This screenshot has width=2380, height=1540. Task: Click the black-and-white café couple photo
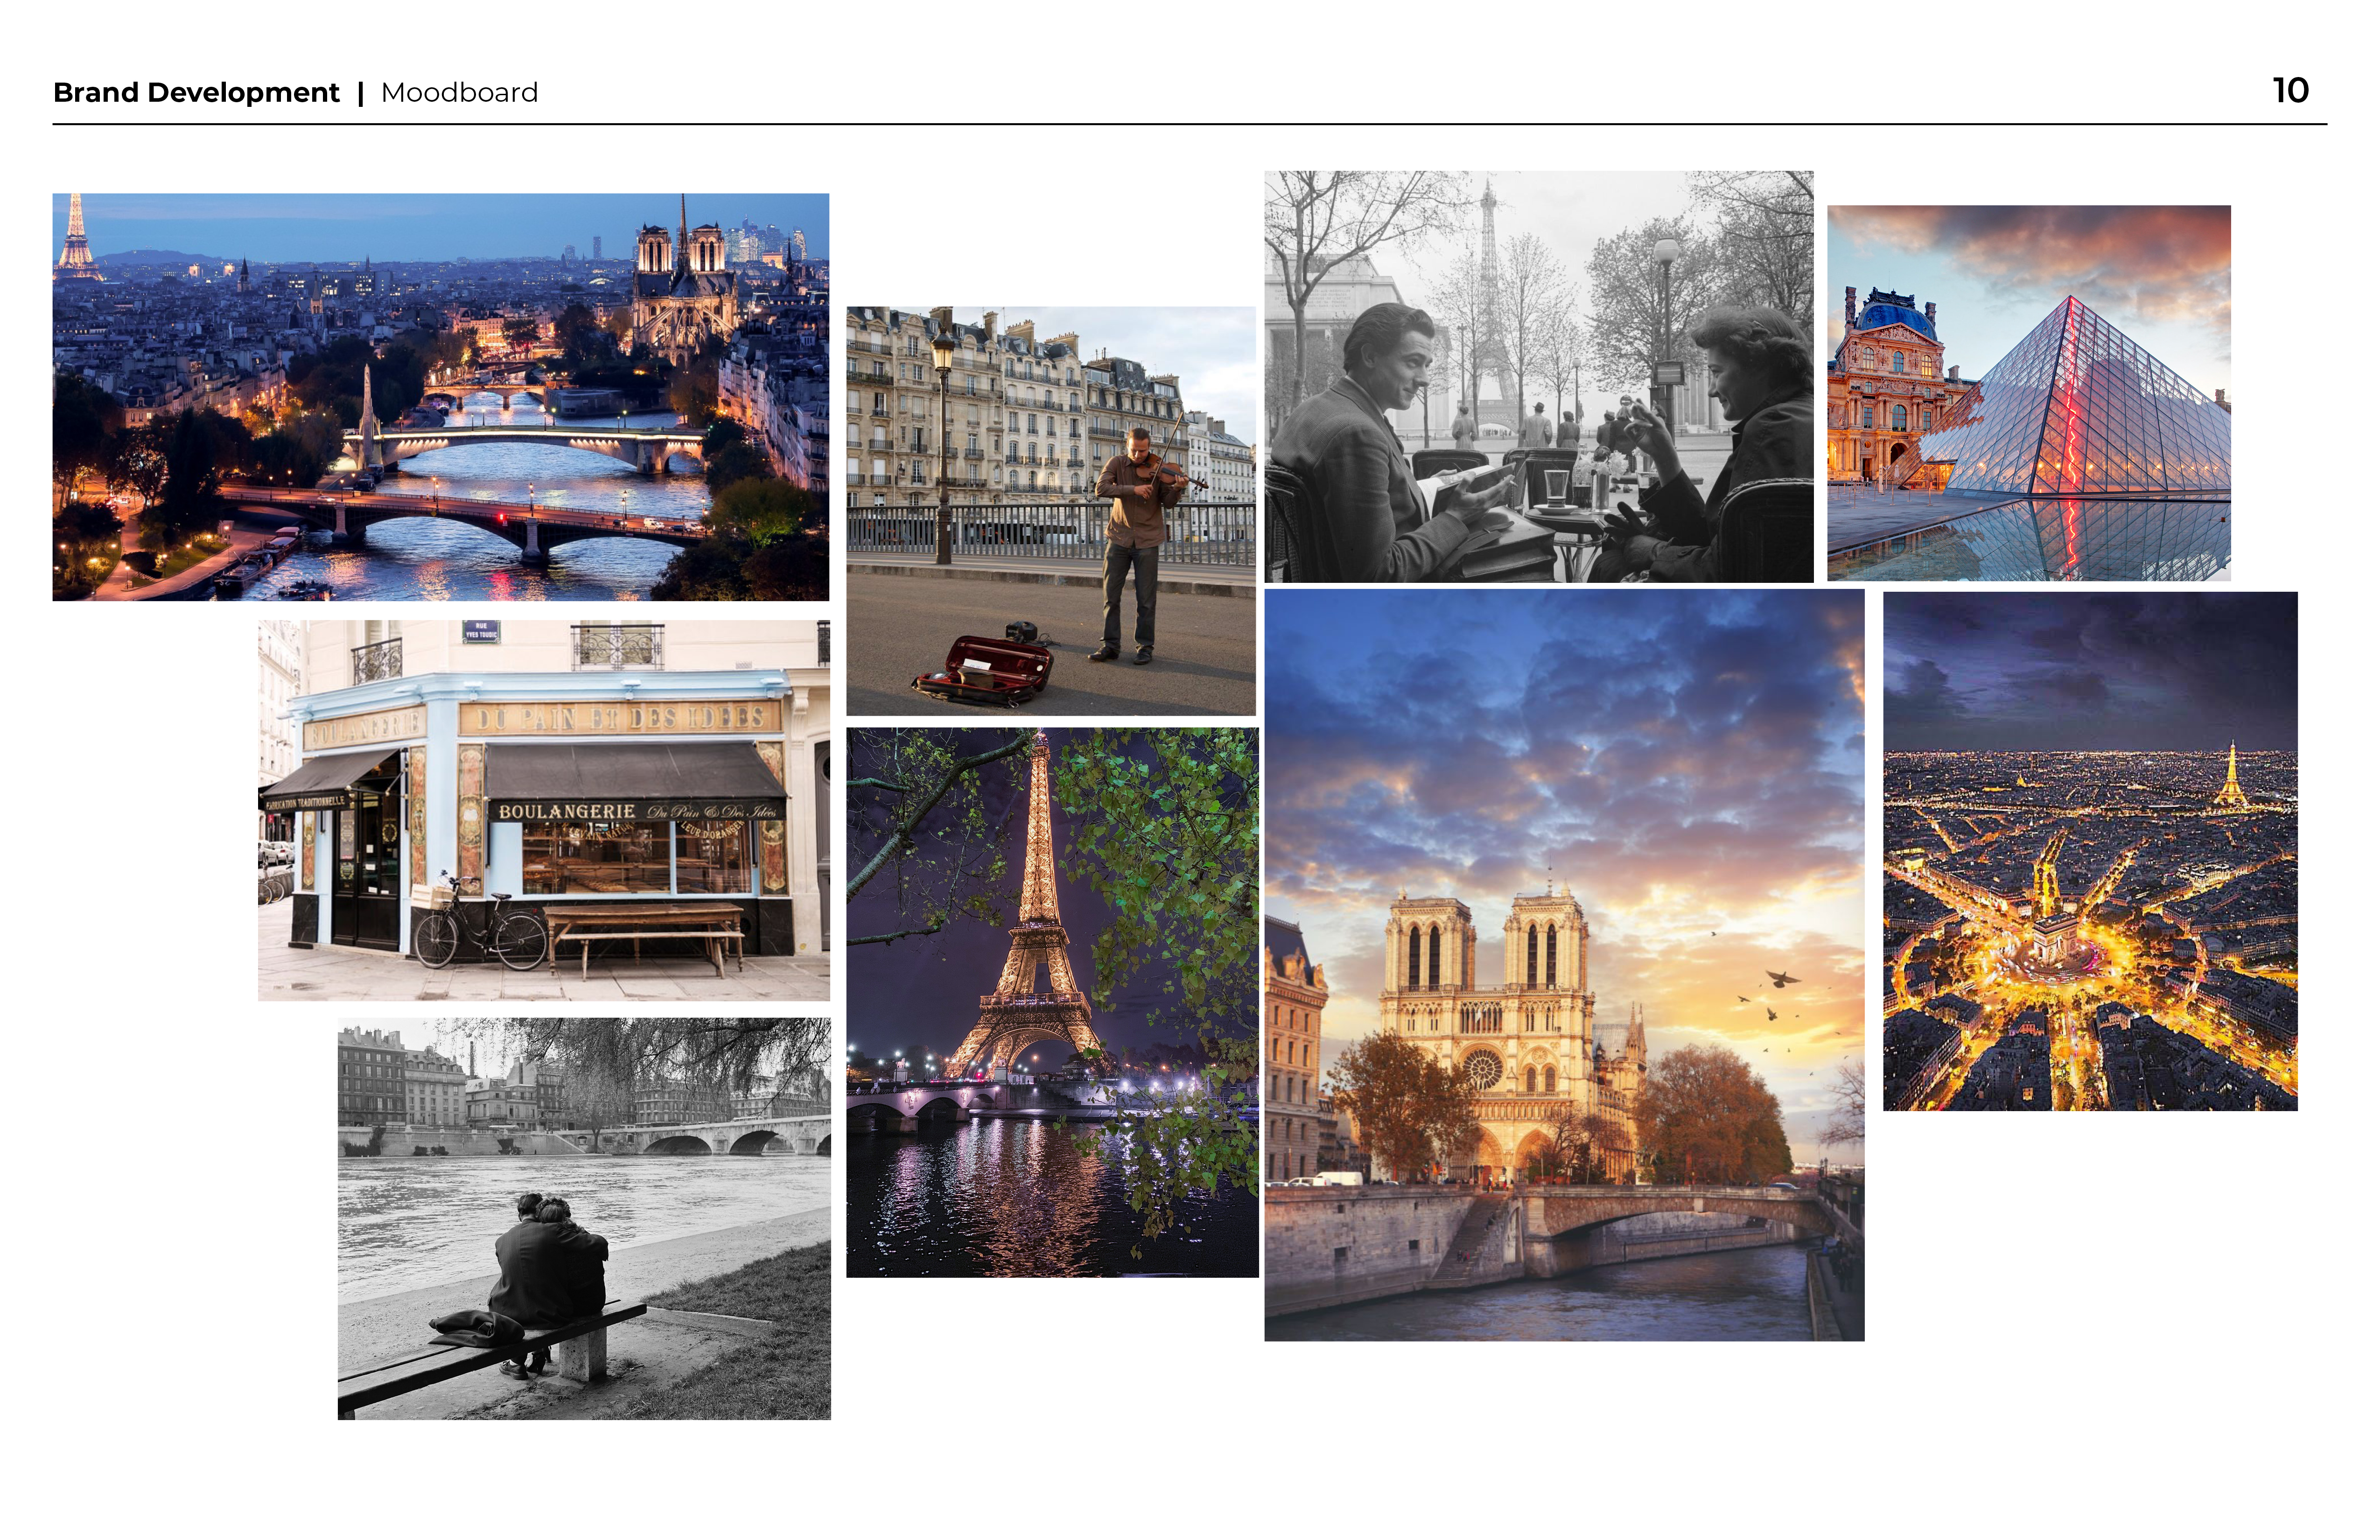pyautogui.click(x=1538, y=376)
